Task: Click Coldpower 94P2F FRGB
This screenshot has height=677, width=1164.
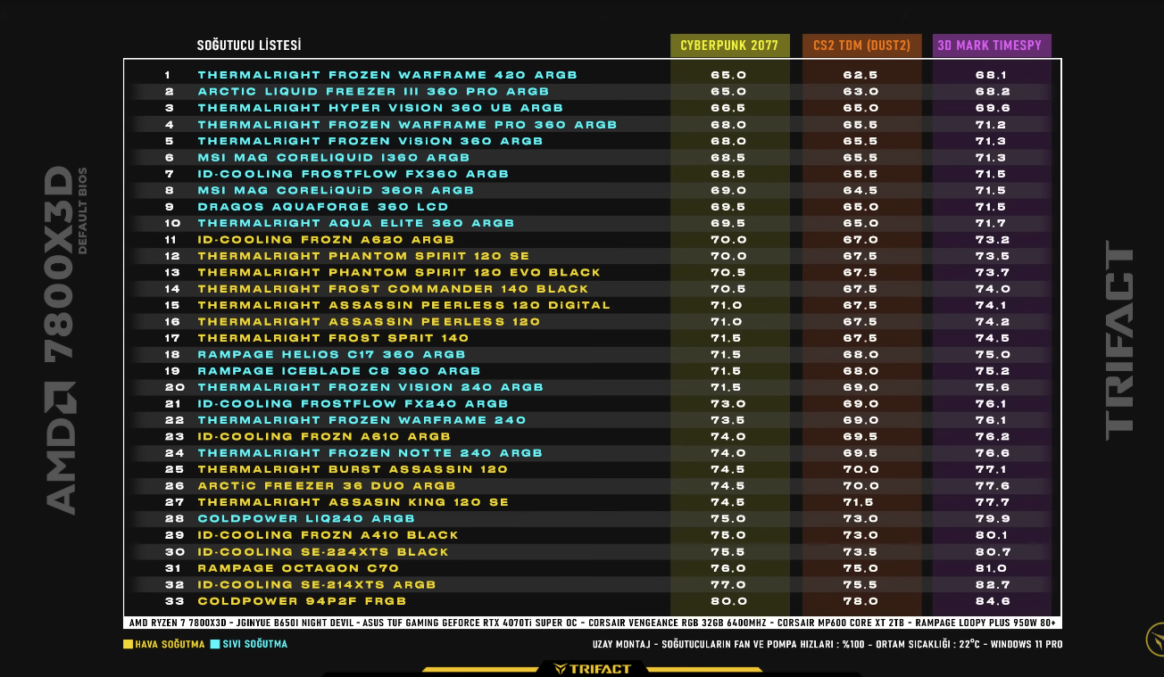Action: [302, 601]
